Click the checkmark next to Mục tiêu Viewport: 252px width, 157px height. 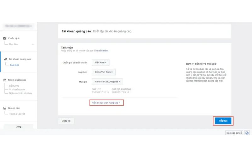33,44
